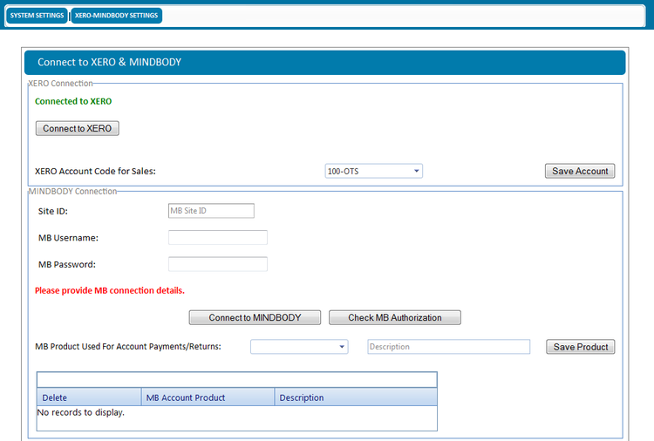Select the MB Password input field

tap(217, 264)
